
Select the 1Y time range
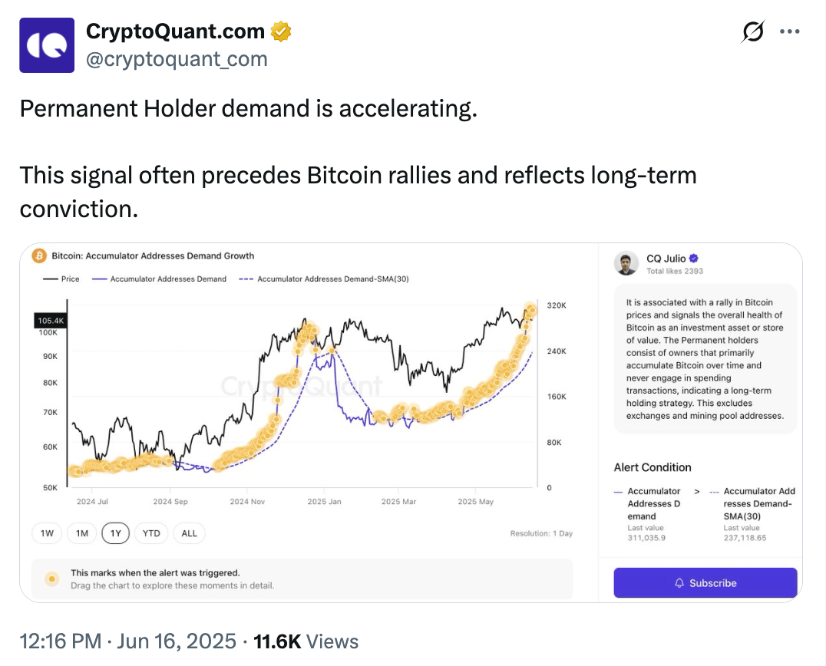click(x=116, y=533)
